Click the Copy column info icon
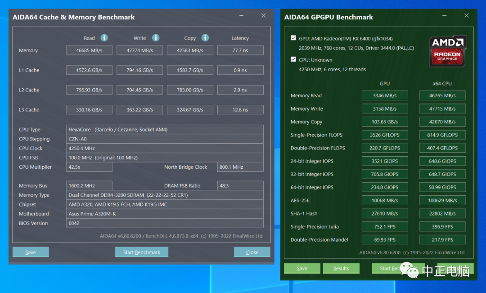 coord(205,38)
